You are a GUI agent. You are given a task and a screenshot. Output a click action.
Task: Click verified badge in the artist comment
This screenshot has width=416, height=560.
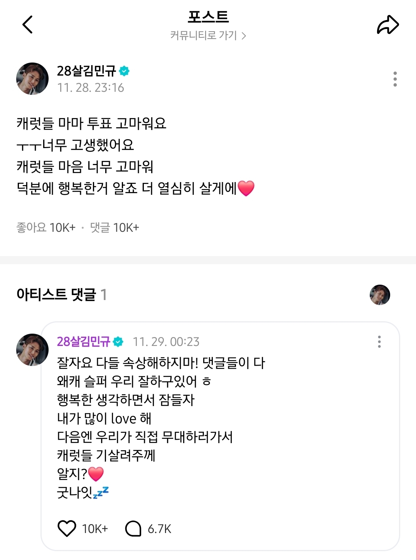118,342
